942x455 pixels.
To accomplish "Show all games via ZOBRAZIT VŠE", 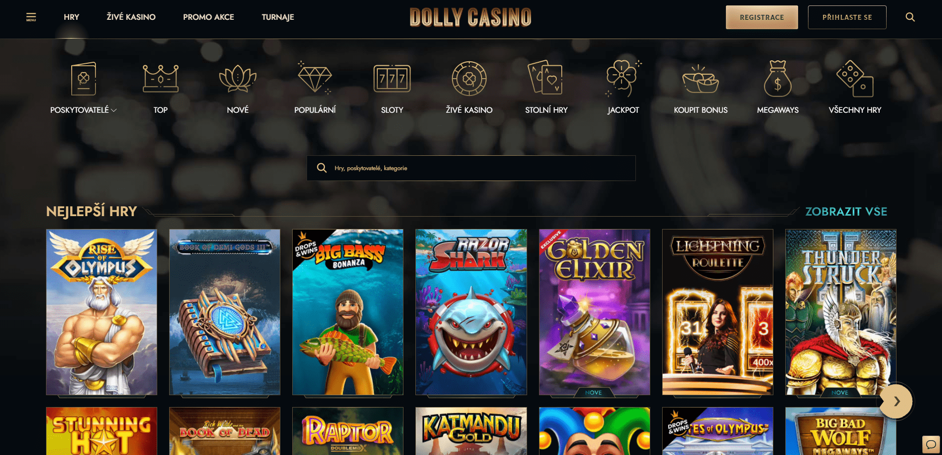I will click(846, 212).
